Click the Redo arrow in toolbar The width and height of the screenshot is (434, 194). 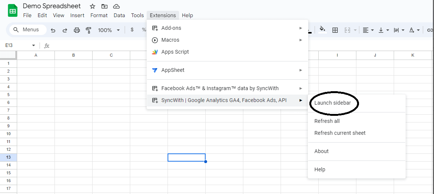tap(65, 30)
